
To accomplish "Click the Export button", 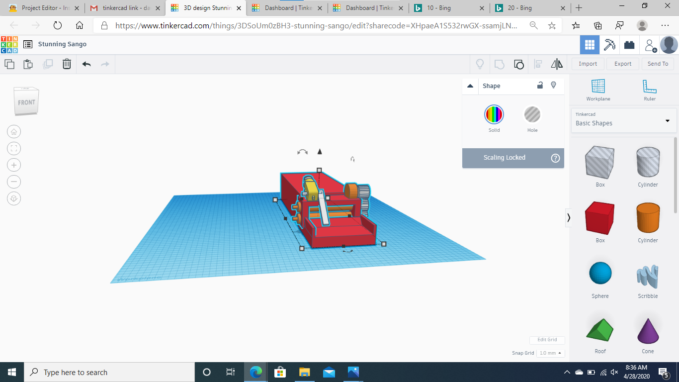I will (x=623, y=64).
